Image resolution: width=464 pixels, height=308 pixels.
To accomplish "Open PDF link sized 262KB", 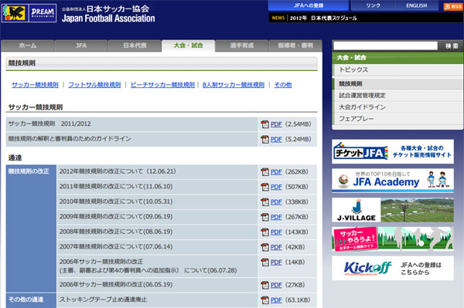I will 276,171.
